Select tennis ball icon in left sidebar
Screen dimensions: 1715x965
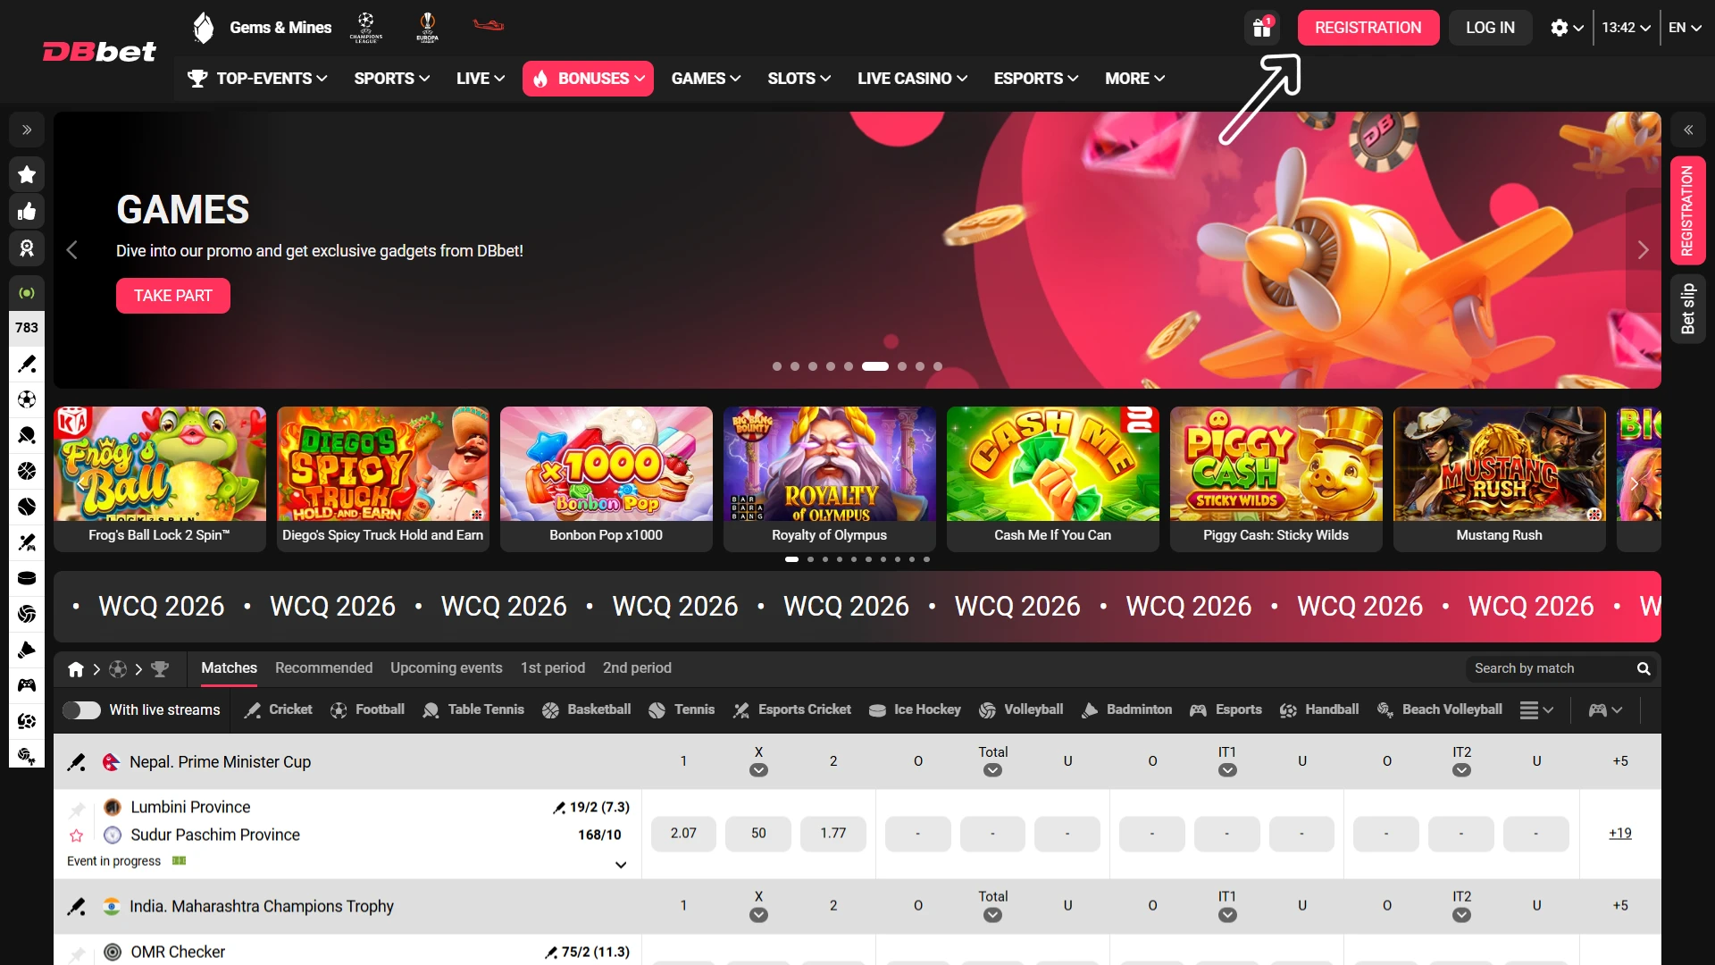click(27, 507)
